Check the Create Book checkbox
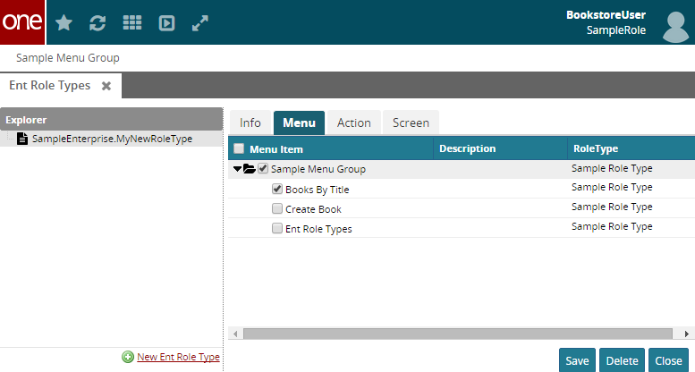Screen dimensions: 695x372 (277, 208)
